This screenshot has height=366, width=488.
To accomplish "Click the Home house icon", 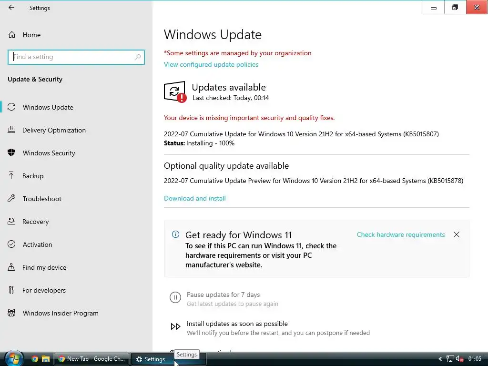I will 12,35.
